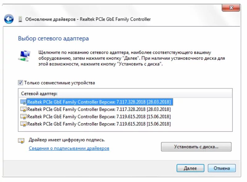Click the certificate icon of the first 7.119.615.2018 entry
The width and height of the screenshot is (247, 182).
(23, 117)
